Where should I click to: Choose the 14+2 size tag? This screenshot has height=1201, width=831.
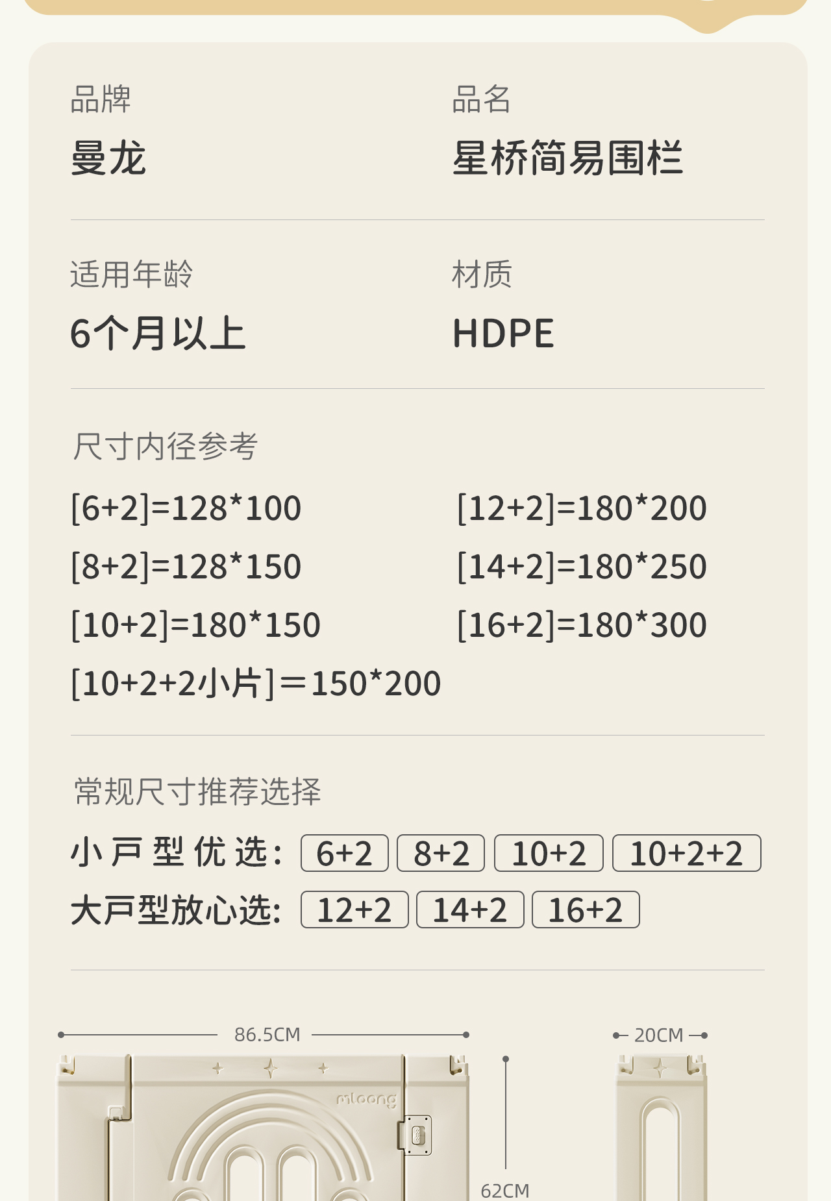[470, 910]
